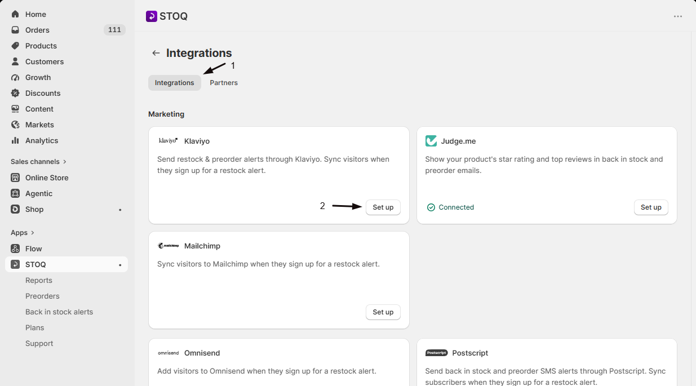This screenshot has height=386, width=696.
Task: Click the pin dot next to Shop
Action: pos(120,210)
